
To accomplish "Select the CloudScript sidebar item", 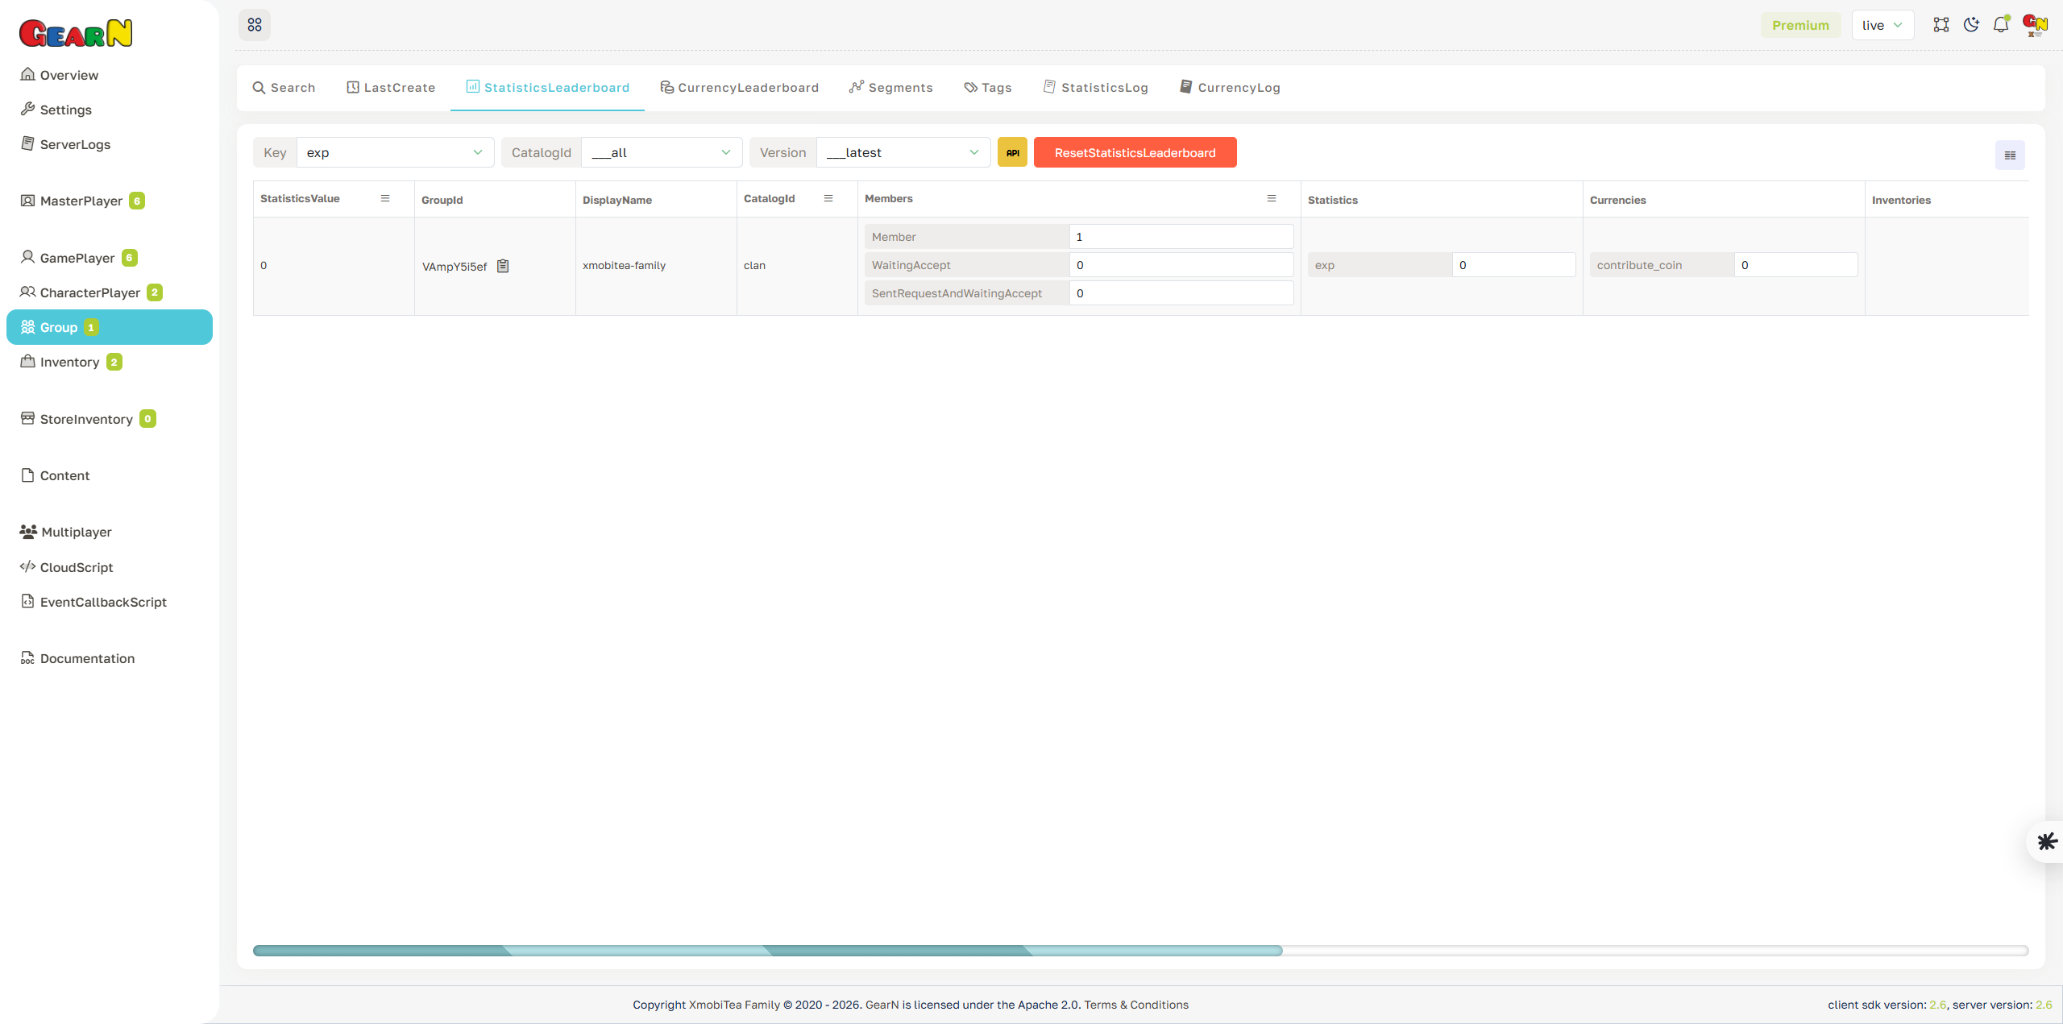I will click(x=77, y=567).
